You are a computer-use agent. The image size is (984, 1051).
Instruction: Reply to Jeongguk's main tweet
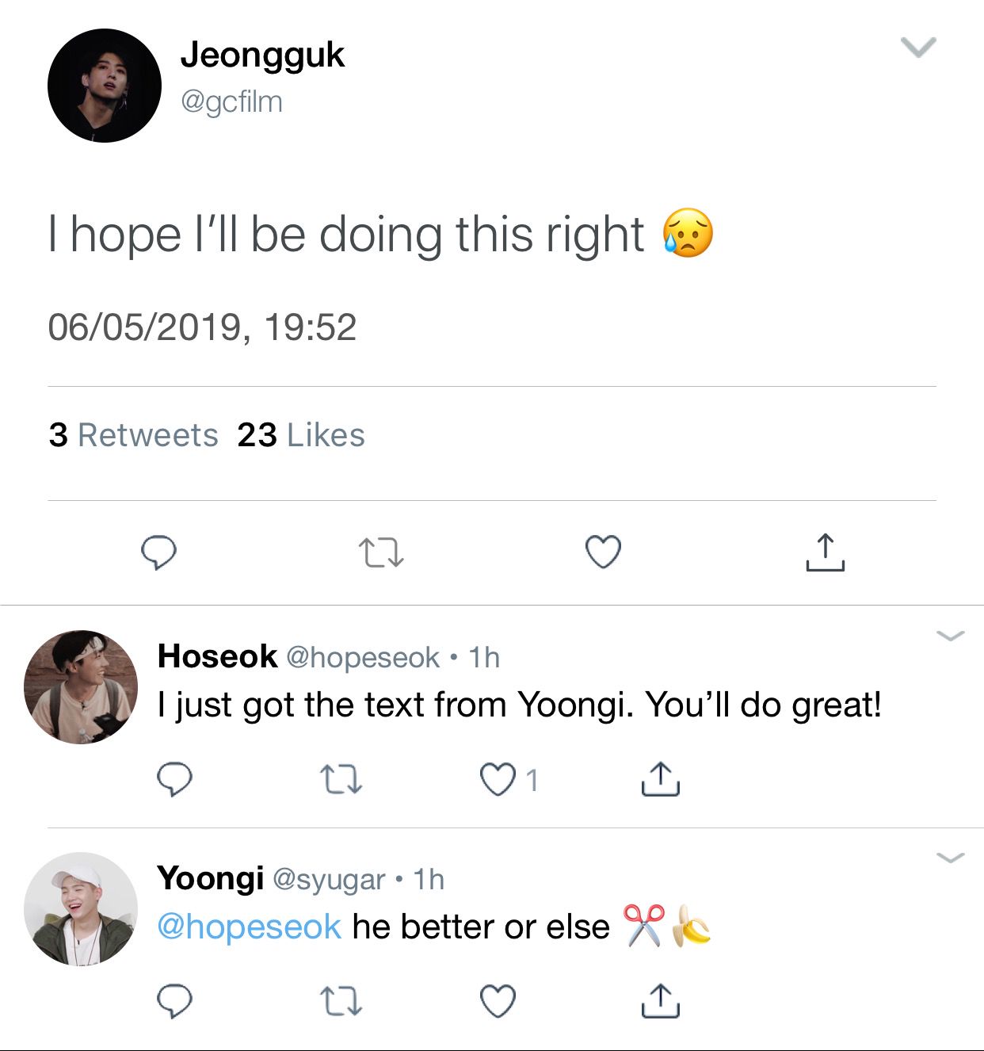[x=158, y=552]
